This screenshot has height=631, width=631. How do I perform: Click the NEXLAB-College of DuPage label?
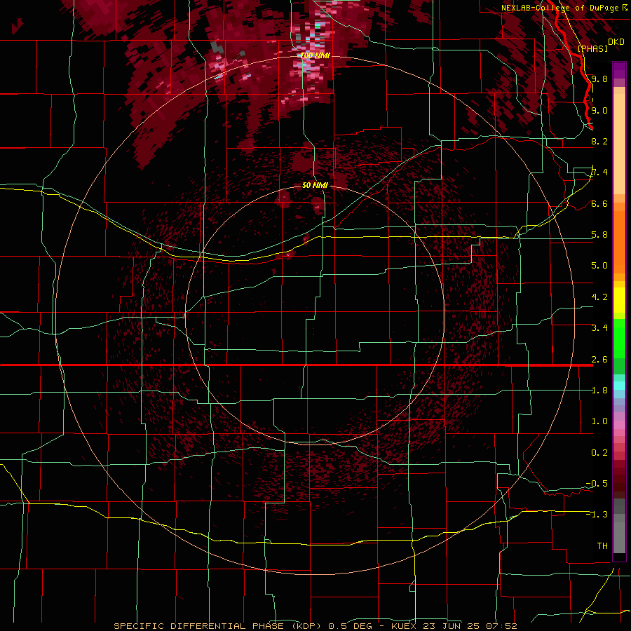point(559,8)
